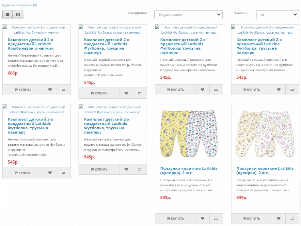Add yellow Ползунки короткие to wishlist
The height and width of the screenshot is (226, 301).
[202, 219]
